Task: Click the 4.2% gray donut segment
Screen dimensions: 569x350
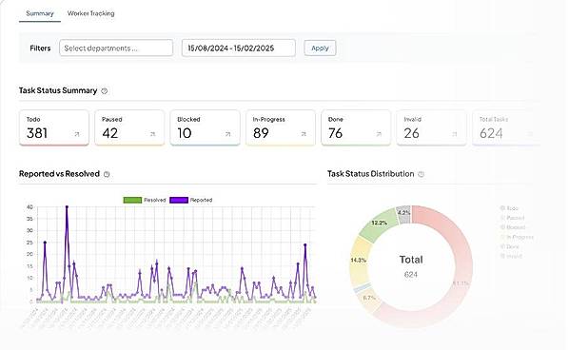Action: (403, 214)
